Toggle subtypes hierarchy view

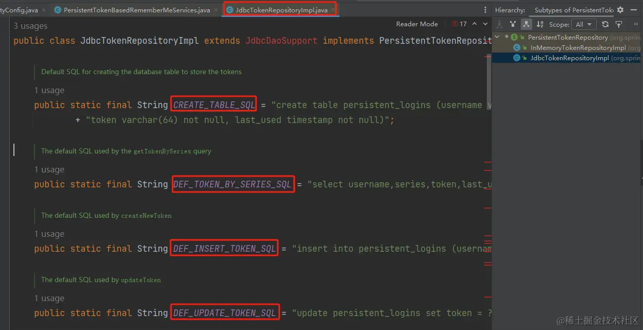[526, 24]
